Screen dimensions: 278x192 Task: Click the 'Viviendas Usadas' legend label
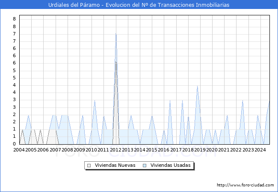pos(171,165)
